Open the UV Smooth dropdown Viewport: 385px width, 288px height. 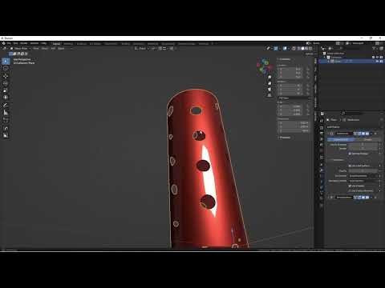coord(364,176)
